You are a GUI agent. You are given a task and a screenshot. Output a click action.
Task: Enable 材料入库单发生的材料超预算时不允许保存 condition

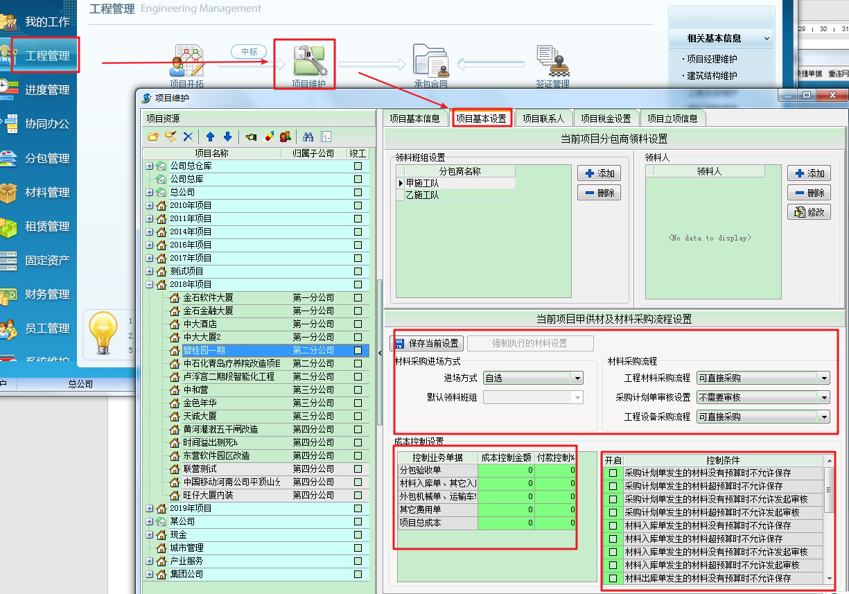(613, 539)
